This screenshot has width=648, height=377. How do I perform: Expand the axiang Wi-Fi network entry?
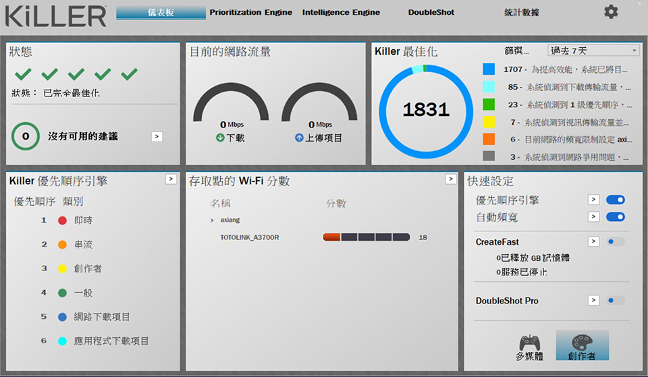click(212, 220)
